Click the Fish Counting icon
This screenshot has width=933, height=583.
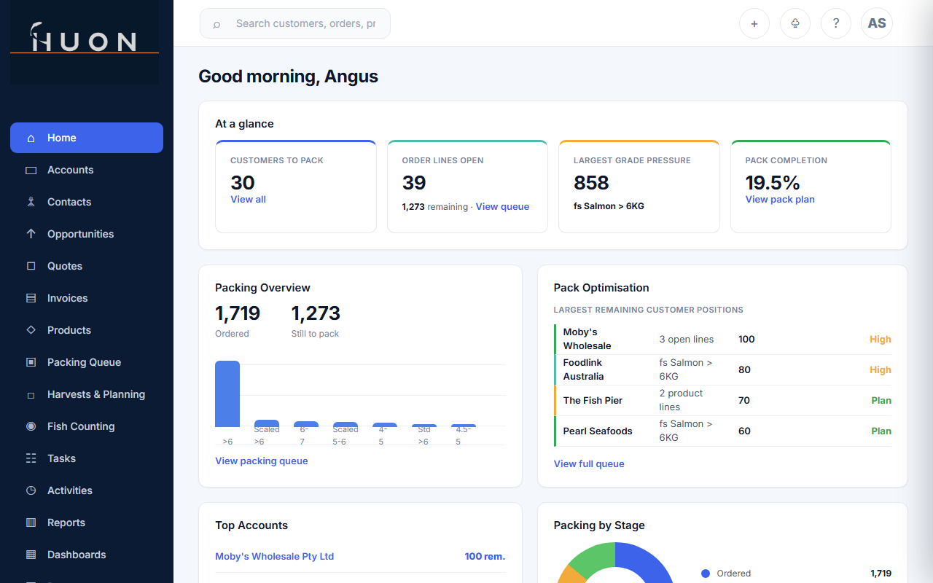(31, 426)
